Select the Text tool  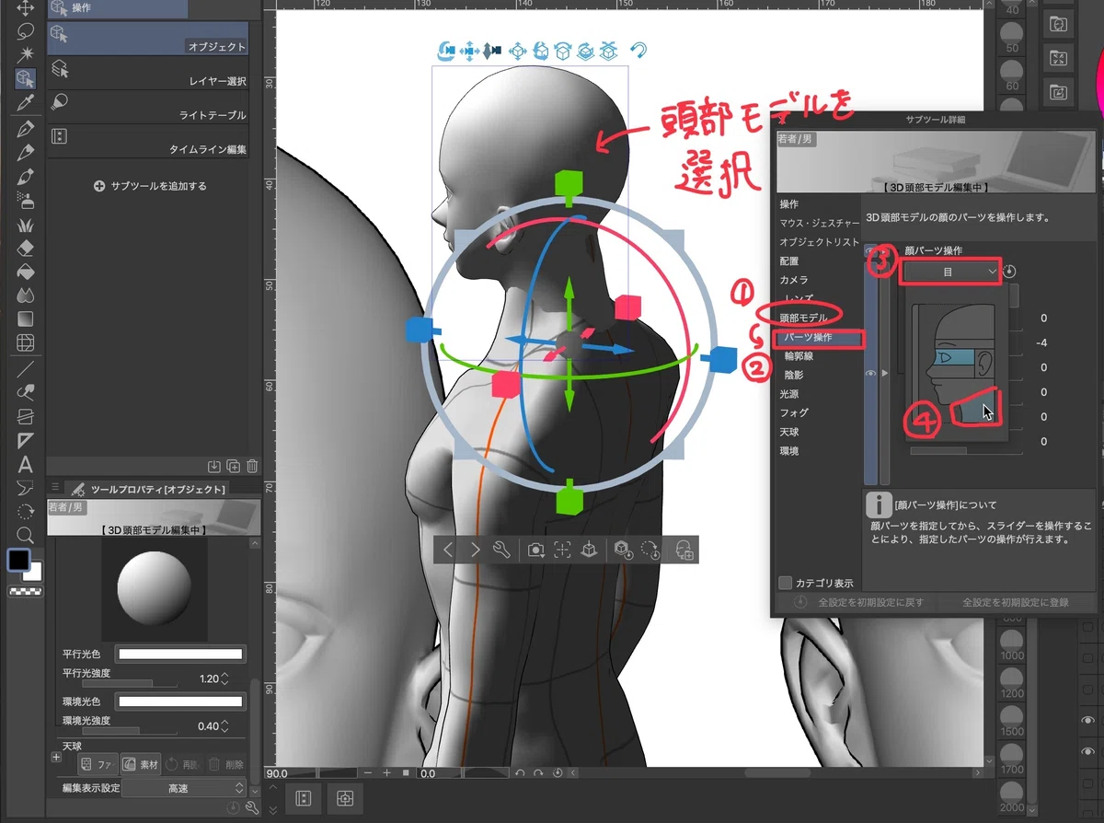click(x=26, y=464)
